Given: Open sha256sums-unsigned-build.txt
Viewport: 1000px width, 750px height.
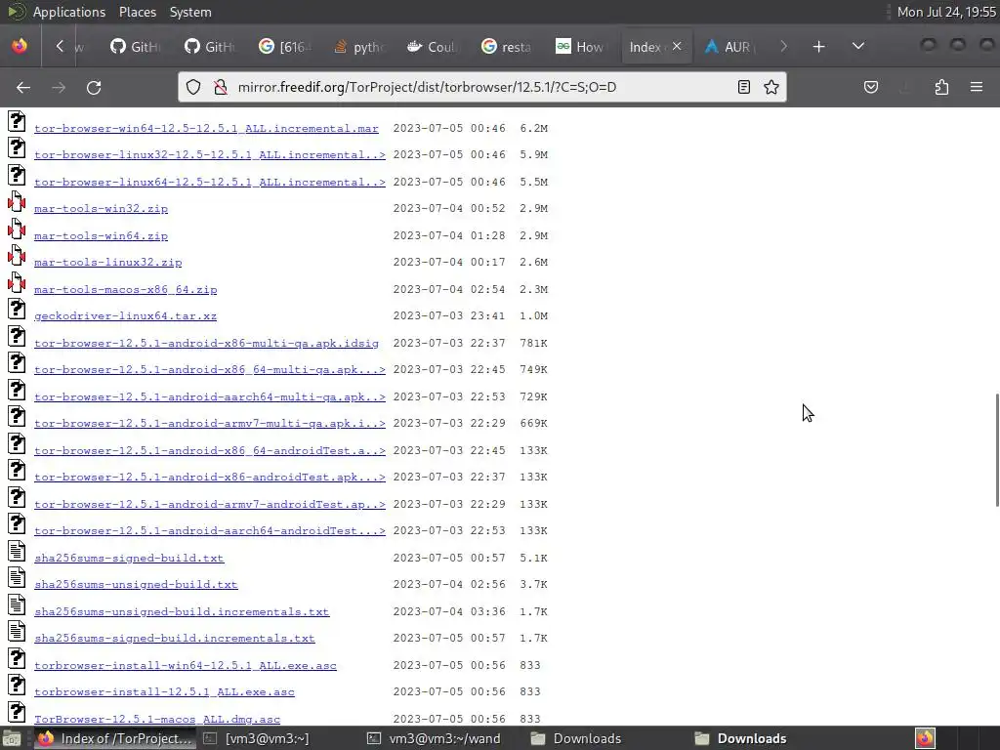Looking at the screenshot, I should pyautogui.click(x=136, y=584).
